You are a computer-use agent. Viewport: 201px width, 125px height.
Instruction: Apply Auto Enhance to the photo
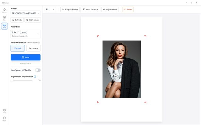(90, 9)
